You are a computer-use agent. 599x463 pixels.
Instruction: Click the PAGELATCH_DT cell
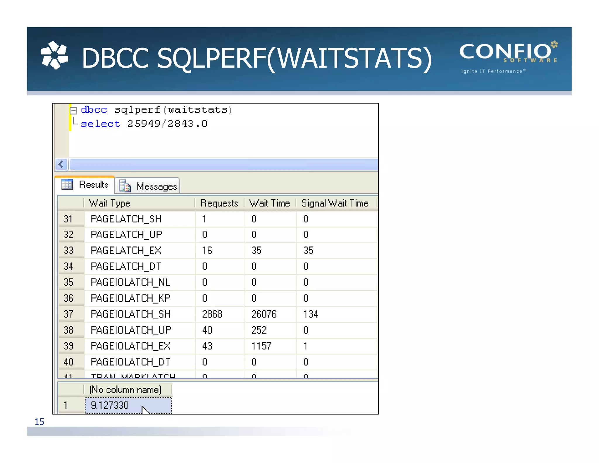pos(140,266)
